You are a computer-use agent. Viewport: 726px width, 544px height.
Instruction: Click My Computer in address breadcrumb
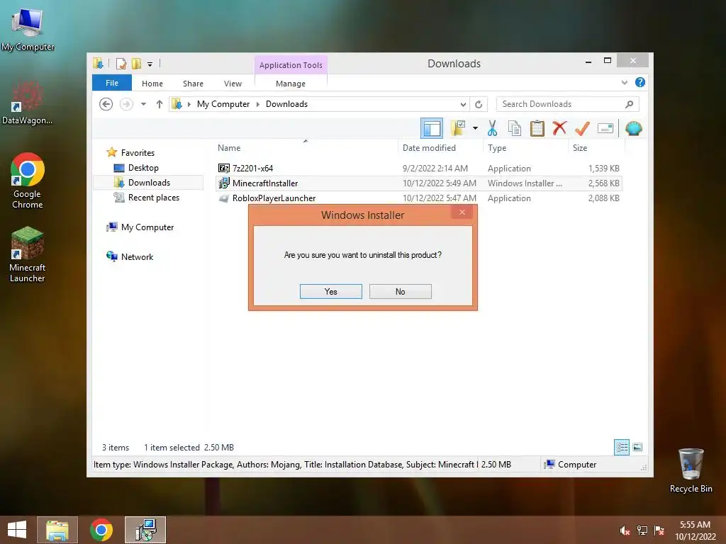223,104
